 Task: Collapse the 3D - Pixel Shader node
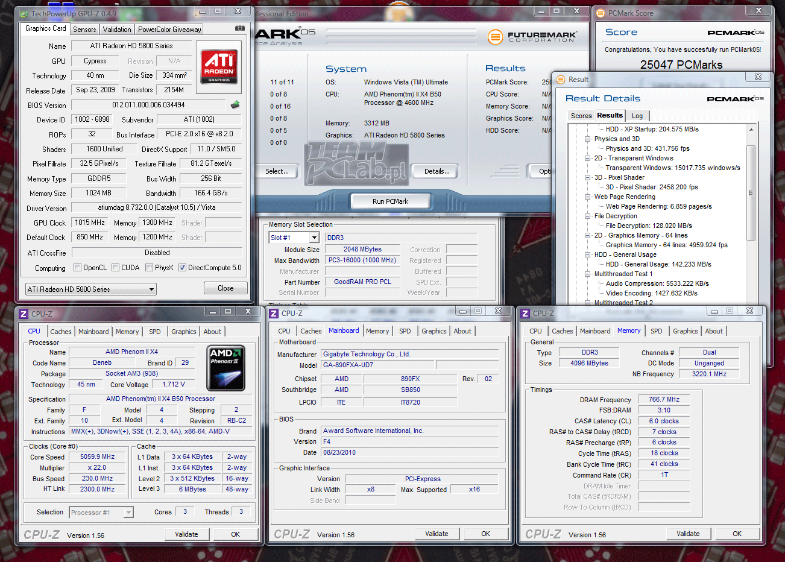click(x=588, y=177)
